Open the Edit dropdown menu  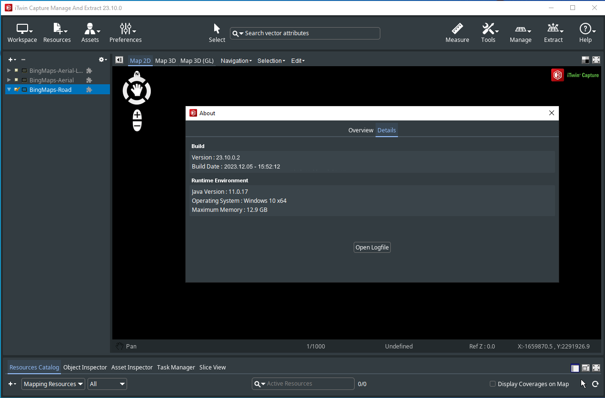click(298, 60)
